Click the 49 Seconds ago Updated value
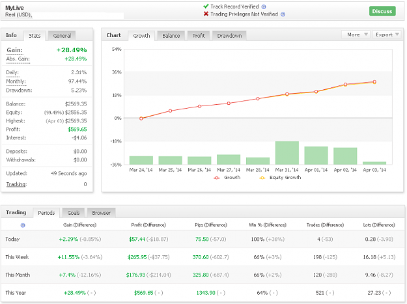Screen dimensions: 407x304 tap(69, 173)
